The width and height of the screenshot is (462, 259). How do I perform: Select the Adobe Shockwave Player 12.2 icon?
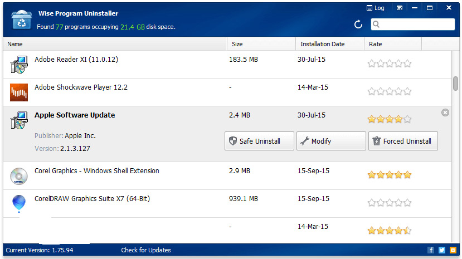[19, 92]
